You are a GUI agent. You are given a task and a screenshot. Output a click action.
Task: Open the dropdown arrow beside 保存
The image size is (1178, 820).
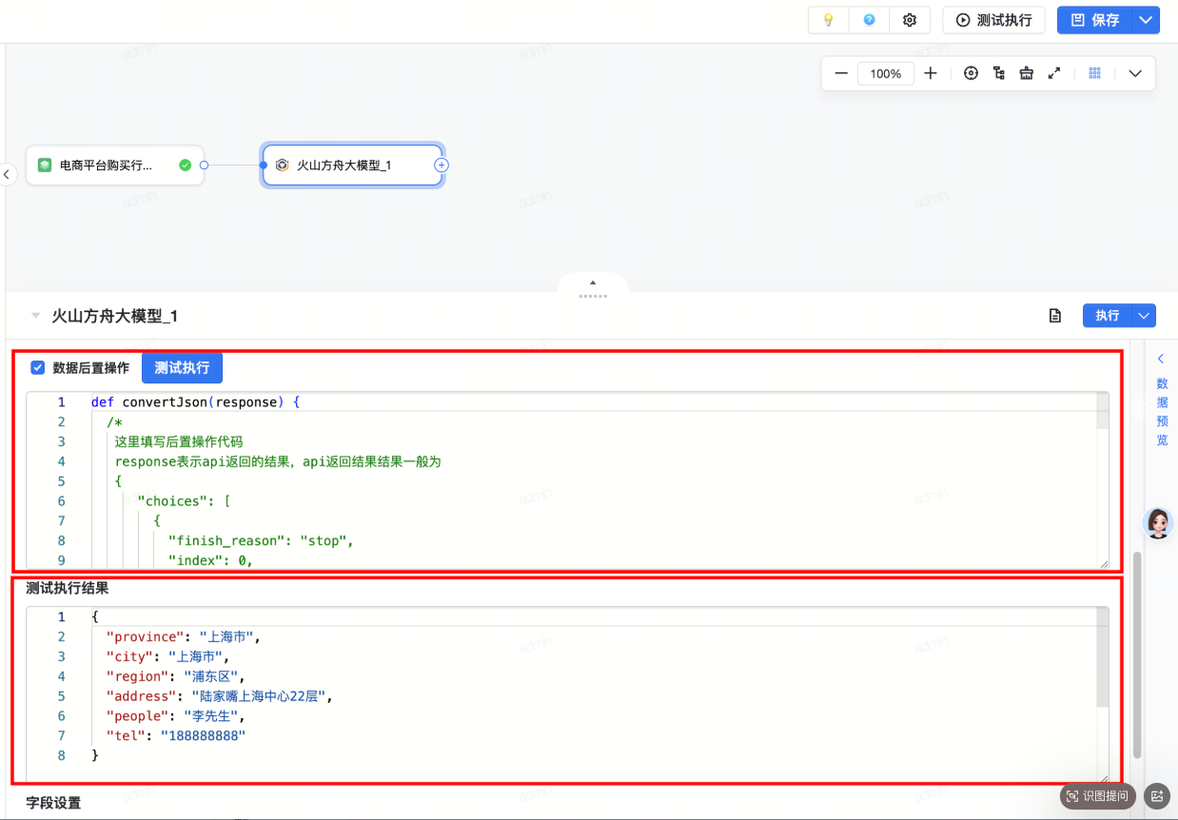[x=1146, y=20]
